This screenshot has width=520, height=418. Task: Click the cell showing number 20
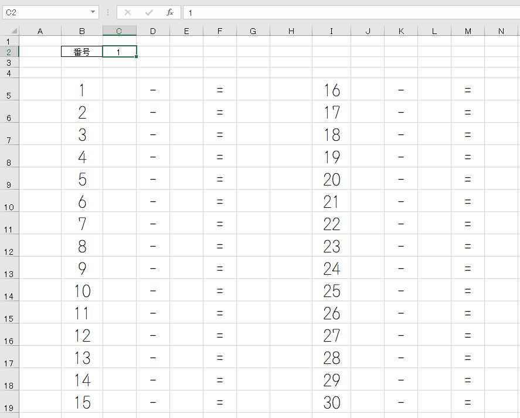point(331,179)
